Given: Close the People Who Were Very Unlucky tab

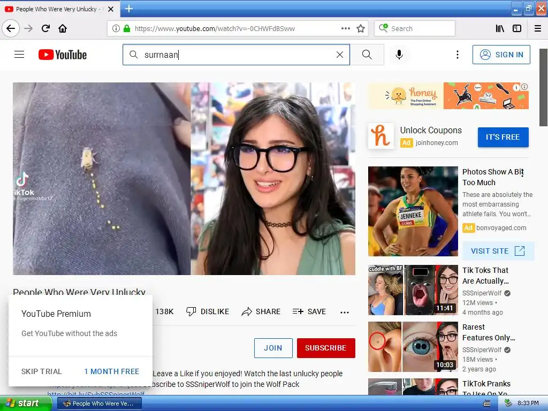Looking at the screenshot, I should (111, 9).
